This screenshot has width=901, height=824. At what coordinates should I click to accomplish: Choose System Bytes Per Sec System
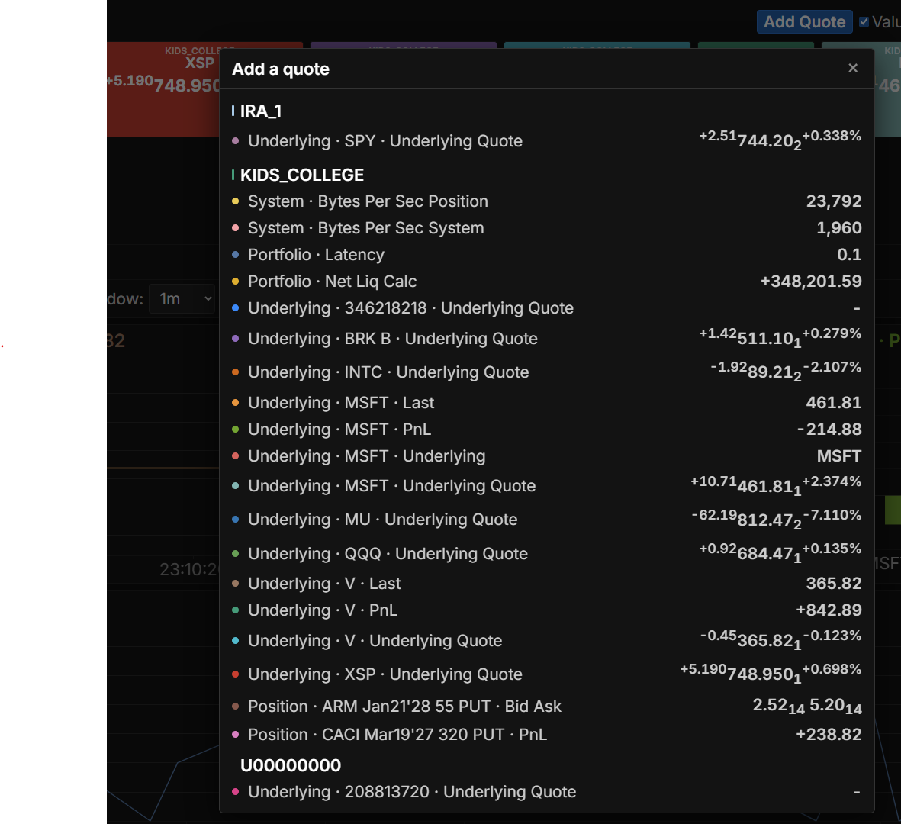pyautogui.click(x=546, y=228)
